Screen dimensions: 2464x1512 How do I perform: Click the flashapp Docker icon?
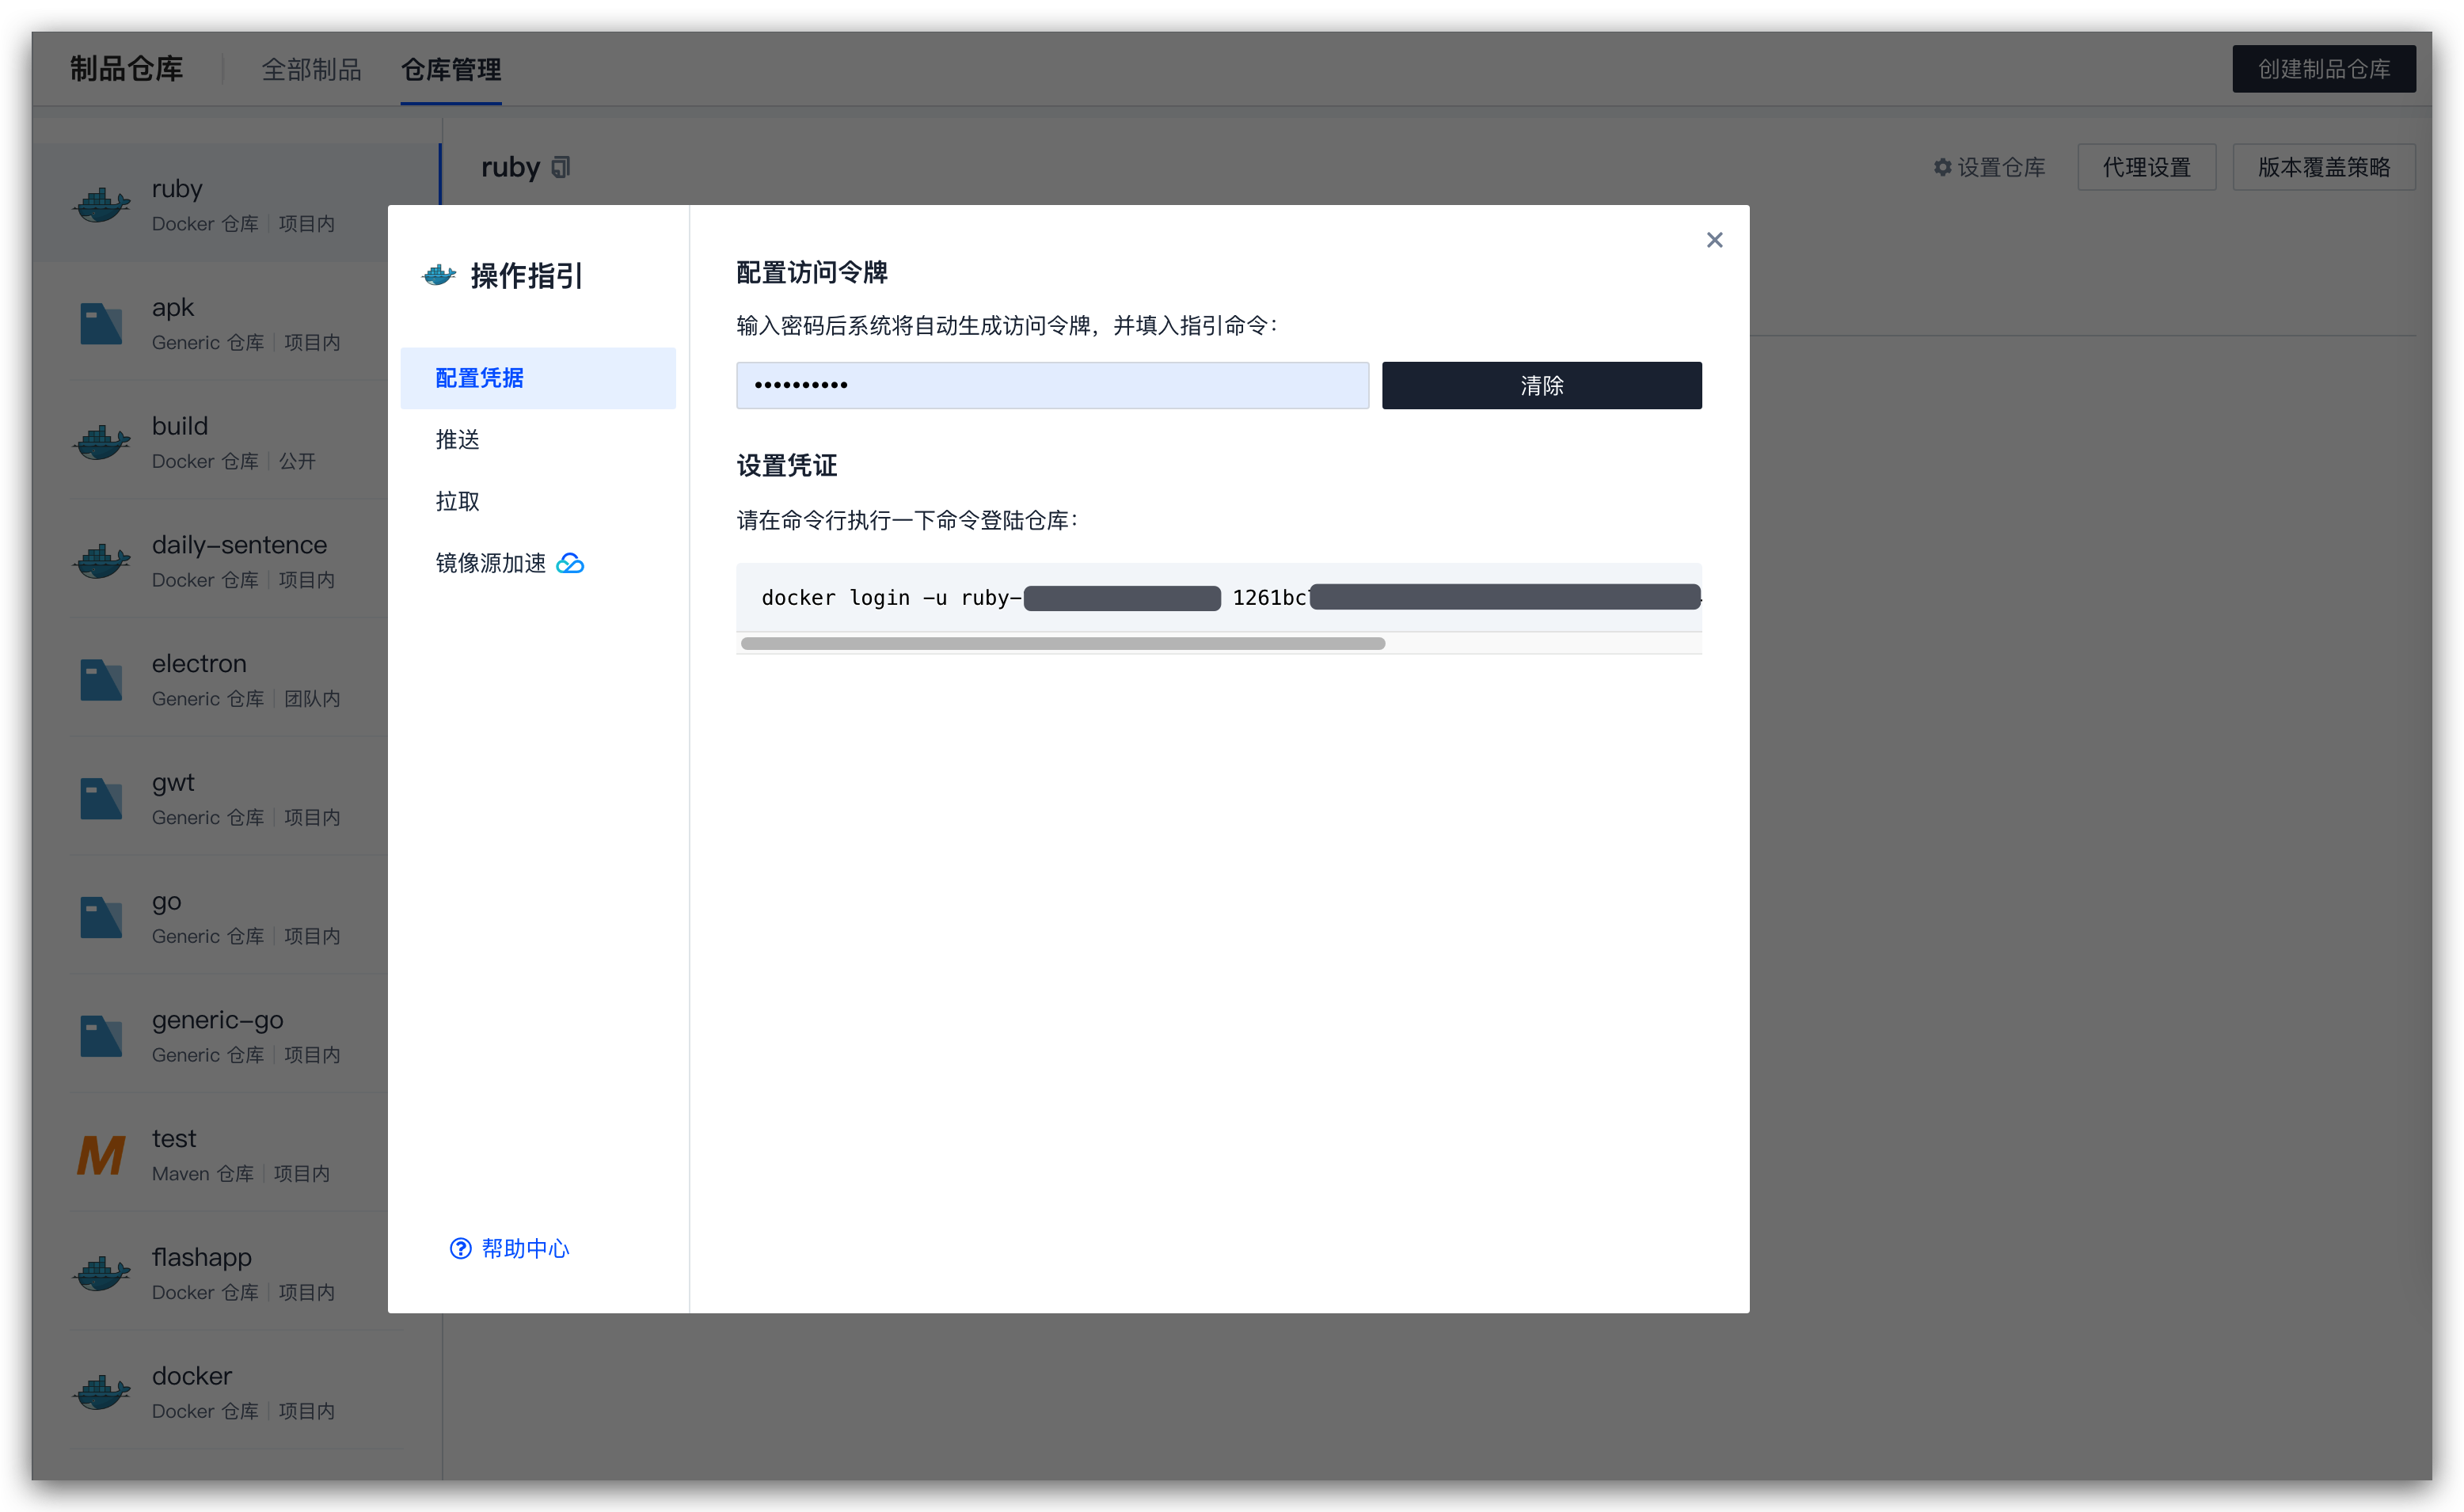pyautogui.click(x=101, y=1274)
